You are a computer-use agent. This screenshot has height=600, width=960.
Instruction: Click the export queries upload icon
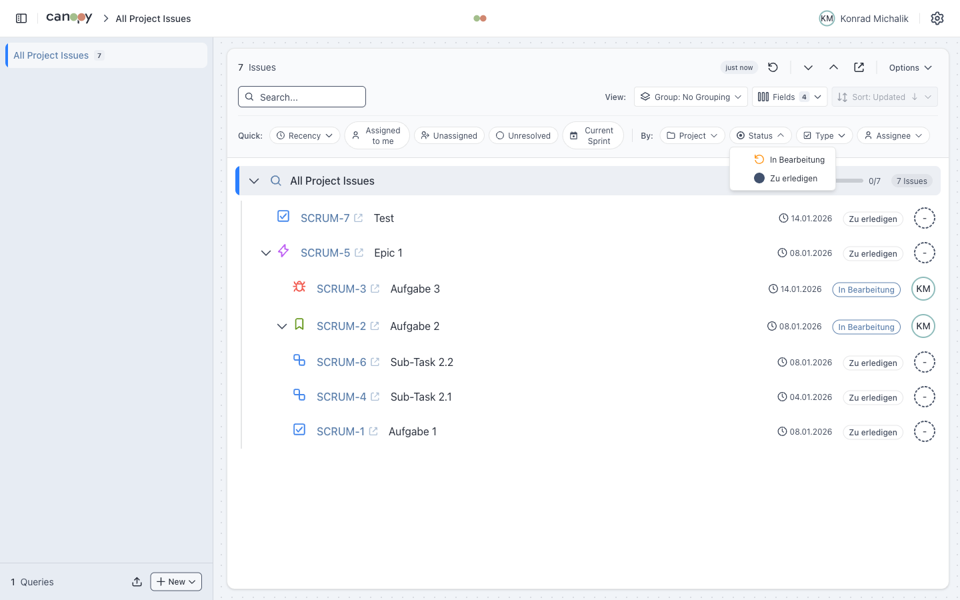pos(137,582)
